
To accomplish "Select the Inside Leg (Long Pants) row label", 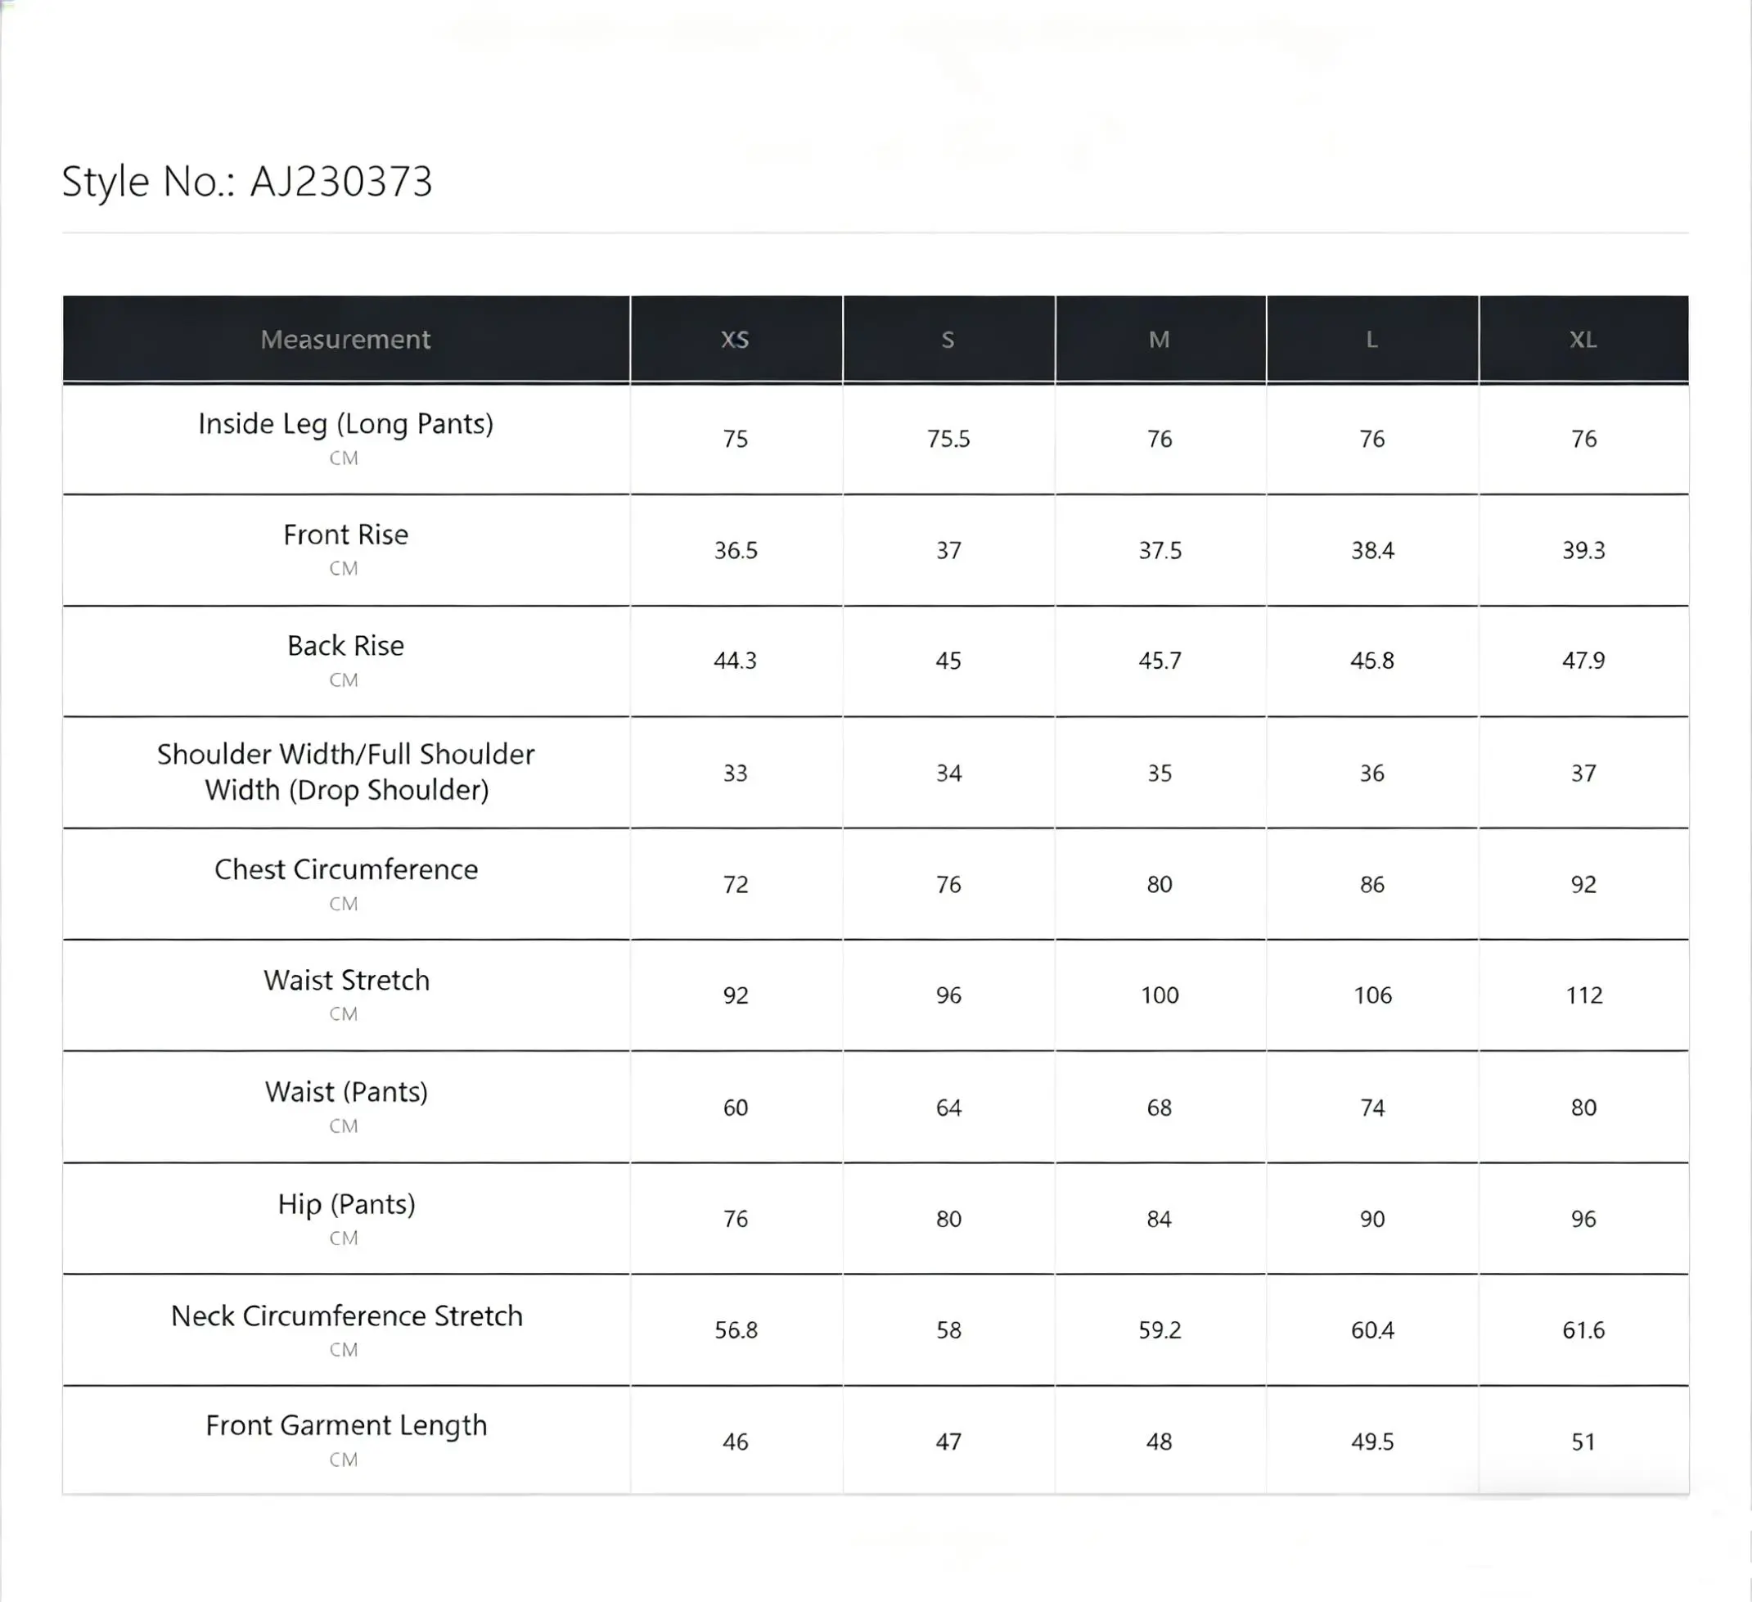I will coord(346,424).
